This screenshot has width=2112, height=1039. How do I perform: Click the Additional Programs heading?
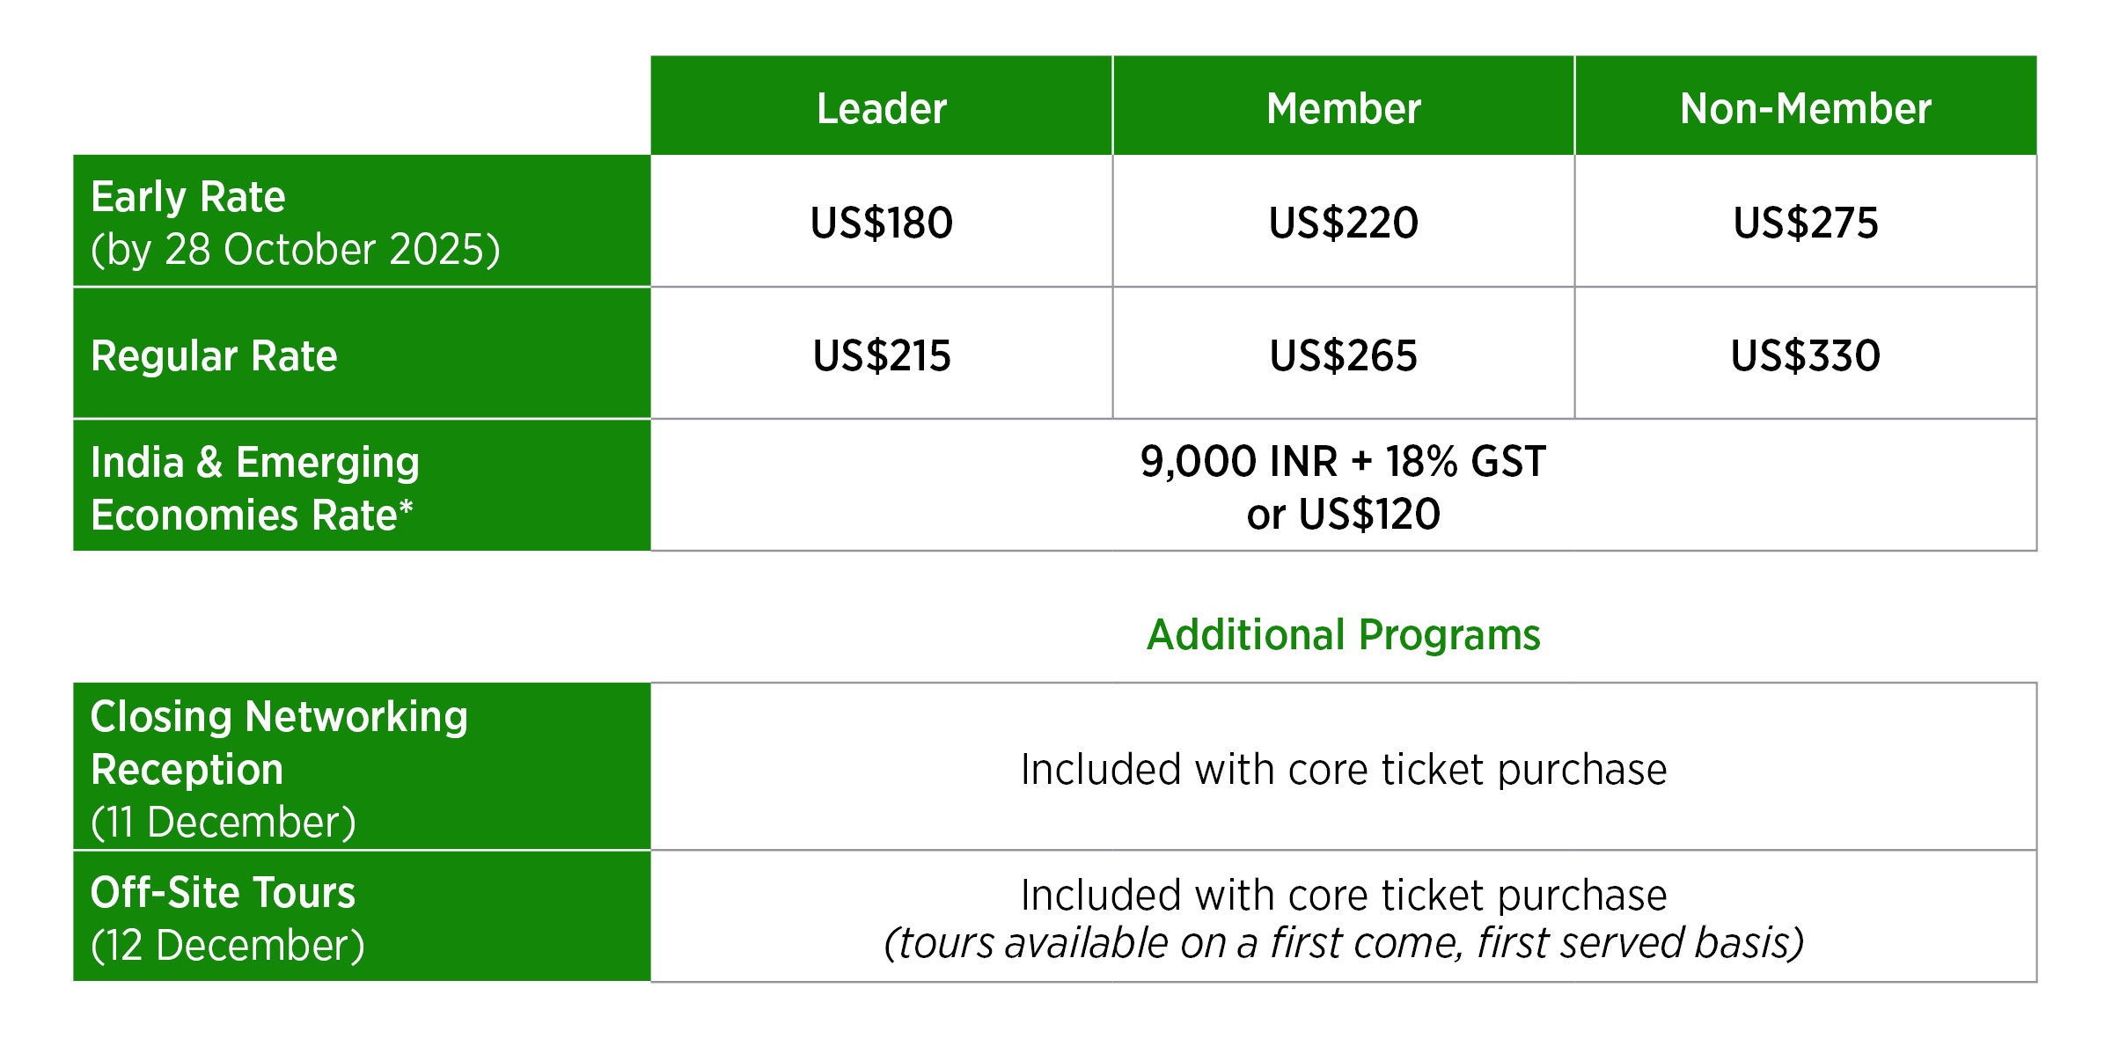[1343, 635]
